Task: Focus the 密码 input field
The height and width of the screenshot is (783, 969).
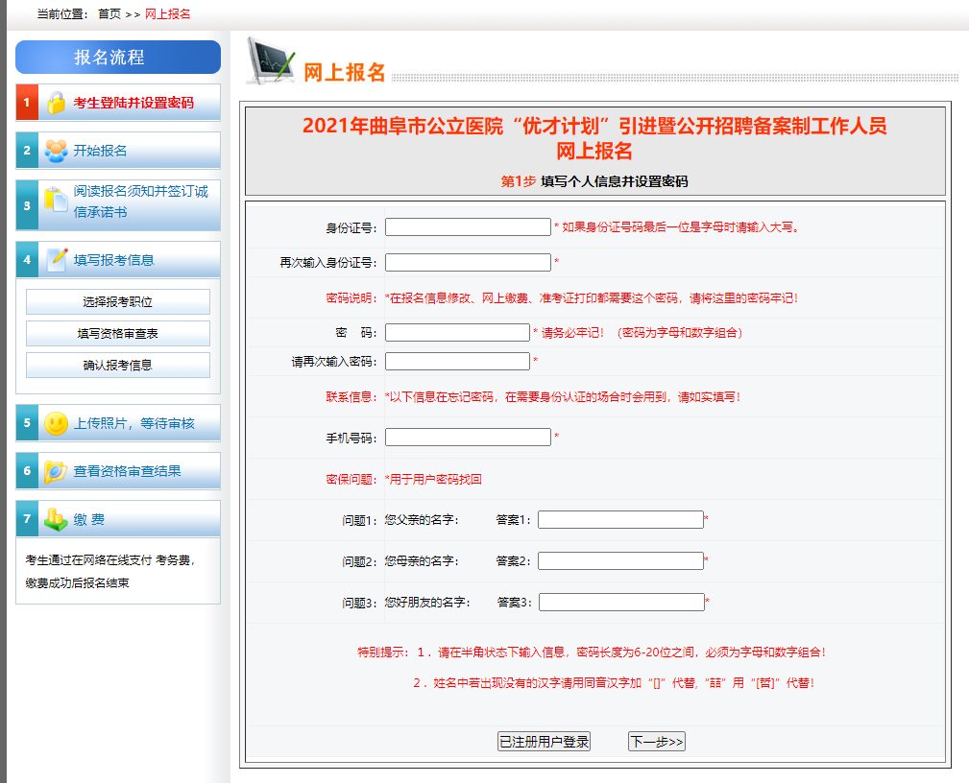Action: 457,333
